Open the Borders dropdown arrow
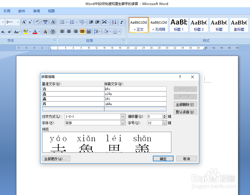 [119, 31]
